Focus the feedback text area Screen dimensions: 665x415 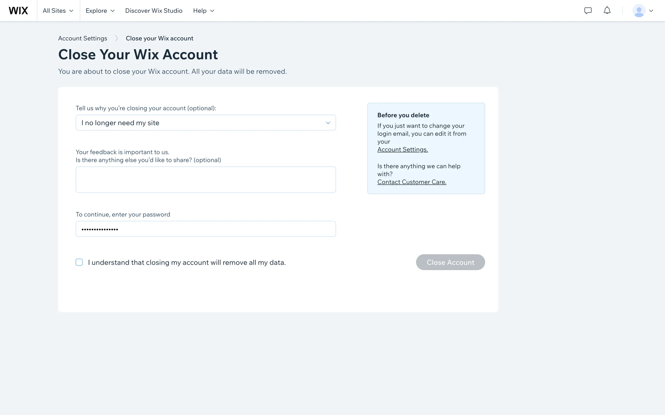tap(206, 180)
